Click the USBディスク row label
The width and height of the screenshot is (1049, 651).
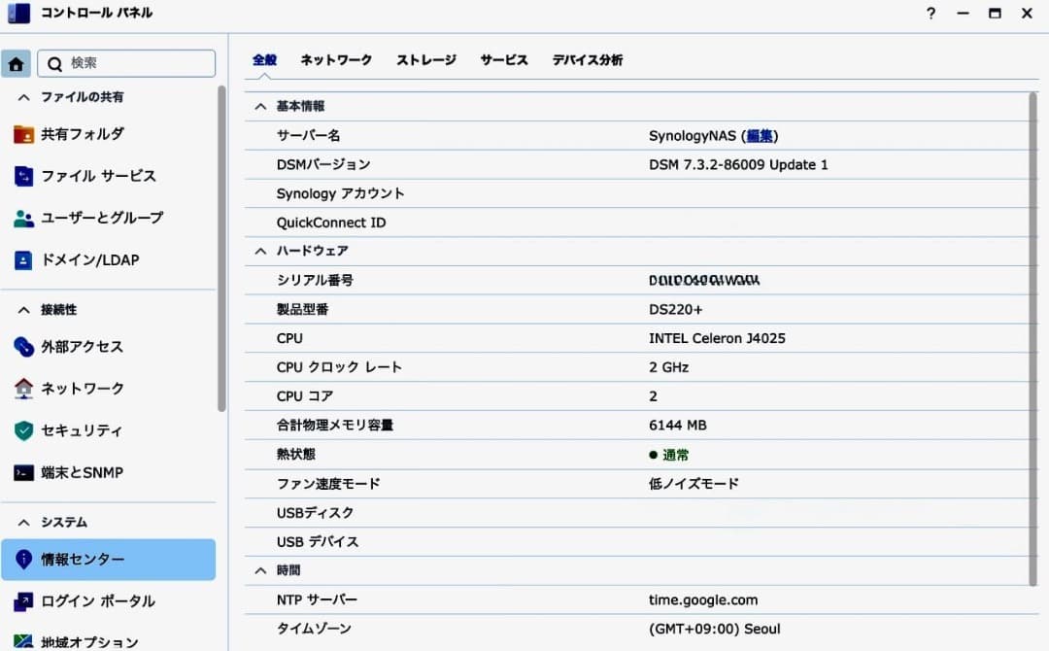(315, 513)
